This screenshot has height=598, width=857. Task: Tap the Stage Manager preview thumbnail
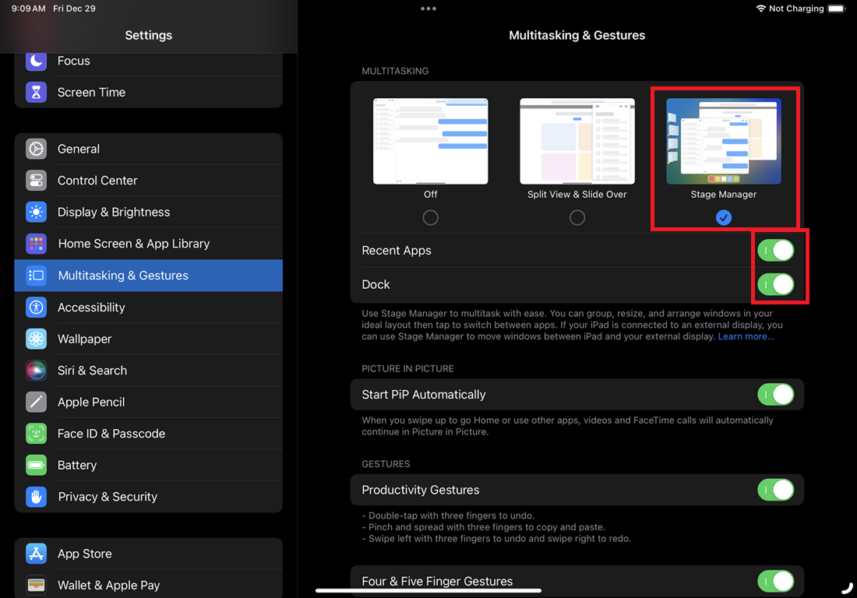(724, 141)
